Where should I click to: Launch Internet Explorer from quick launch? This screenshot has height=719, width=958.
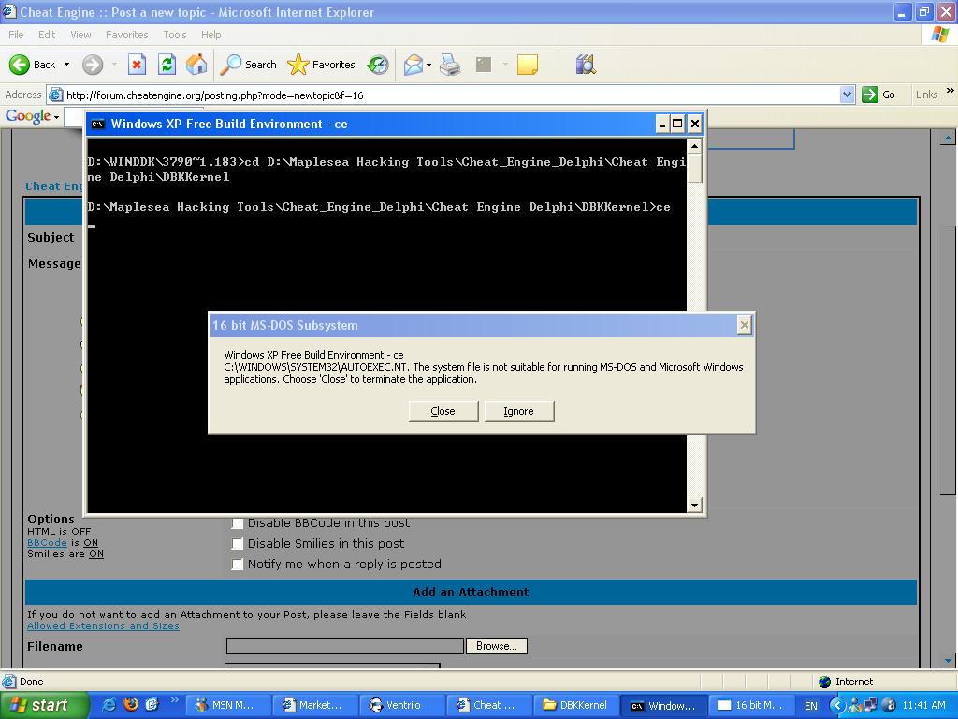tap(109, 705)
